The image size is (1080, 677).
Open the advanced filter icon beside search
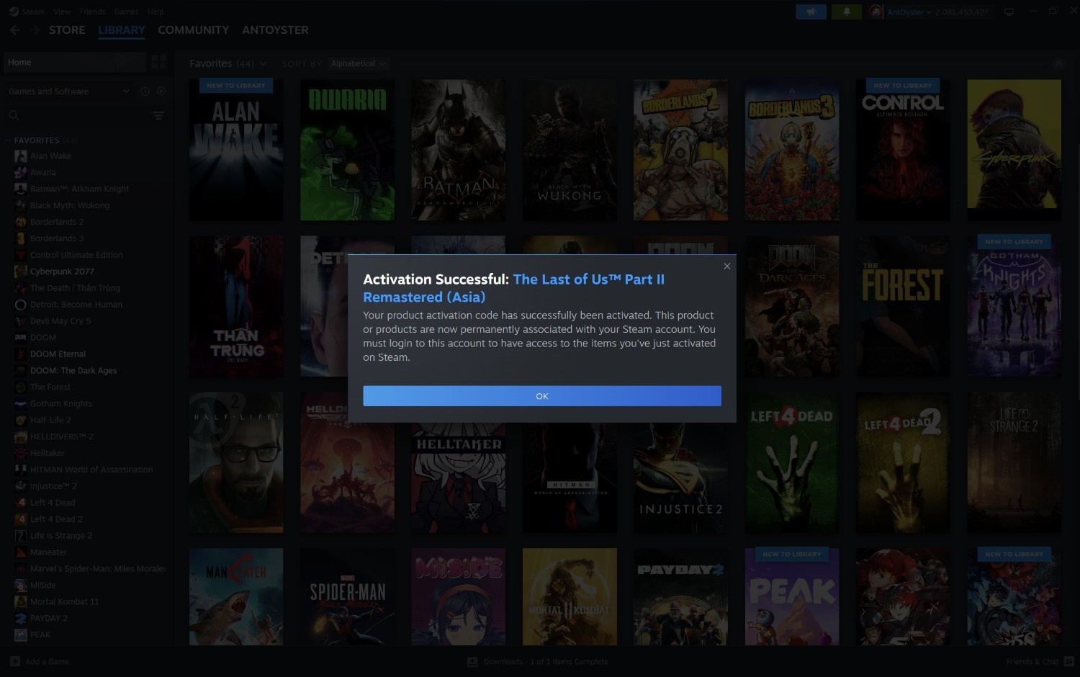pos(158,116)
